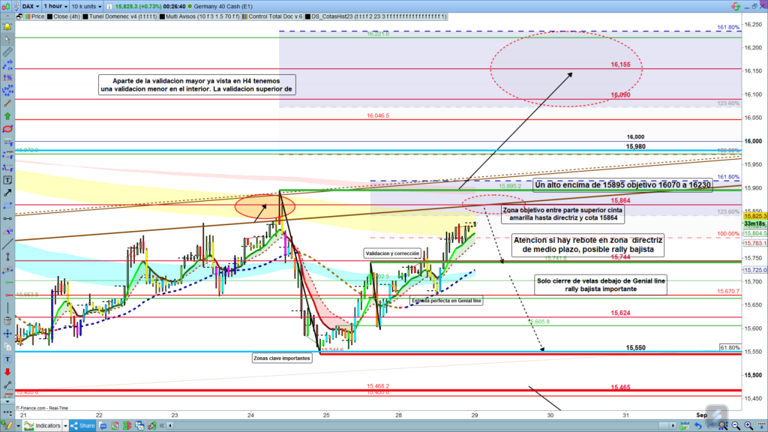Expand the 1 hour timeframe dropdown

click(55, 5)
